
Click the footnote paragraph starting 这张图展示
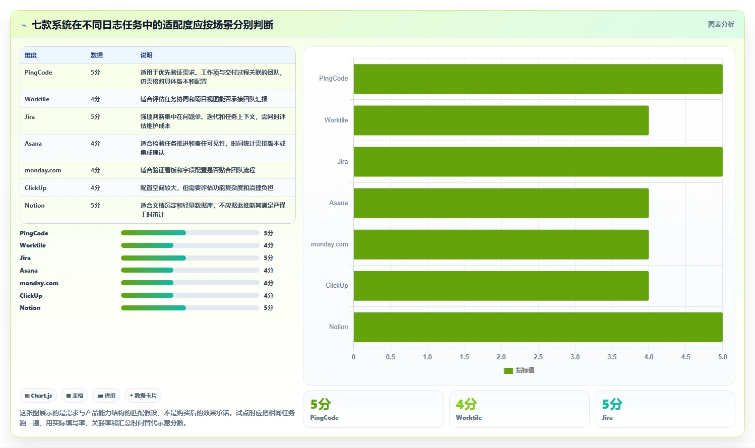[x=157, y=418]
